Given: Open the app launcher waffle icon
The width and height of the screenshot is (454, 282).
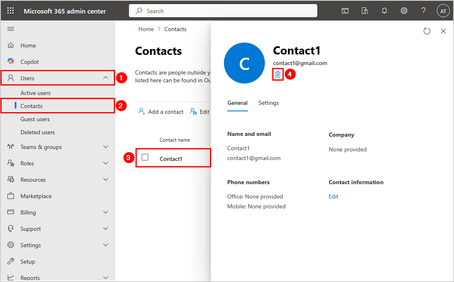Looking at the screenshot, I should [x=11, y=11].
